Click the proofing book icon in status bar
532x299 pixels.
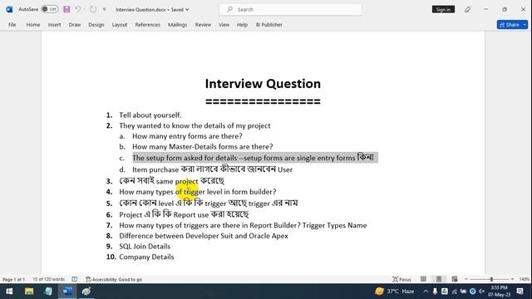click(75, 279)
